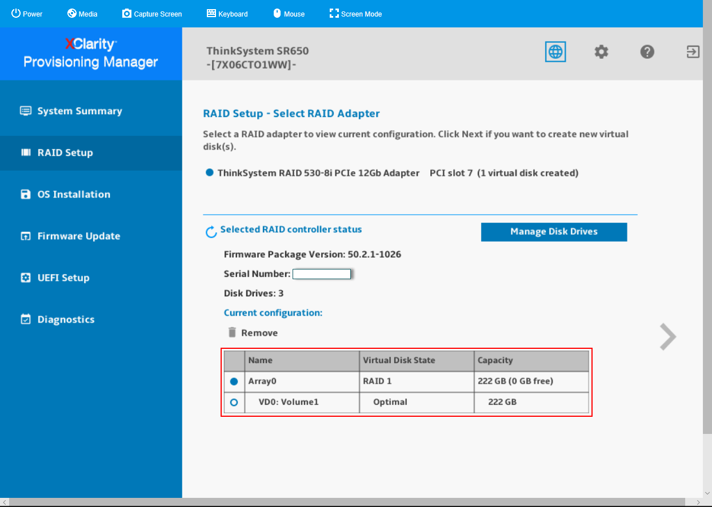Click the 222 GB (0 GB free) cell

click(x=531, y=381)
